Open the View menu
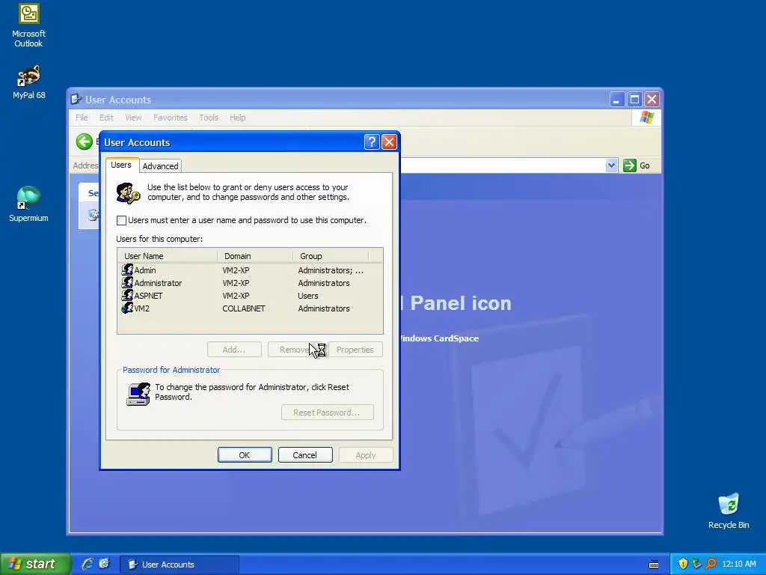This screenshot has width=766, height=575. click(x=133, y=118)
